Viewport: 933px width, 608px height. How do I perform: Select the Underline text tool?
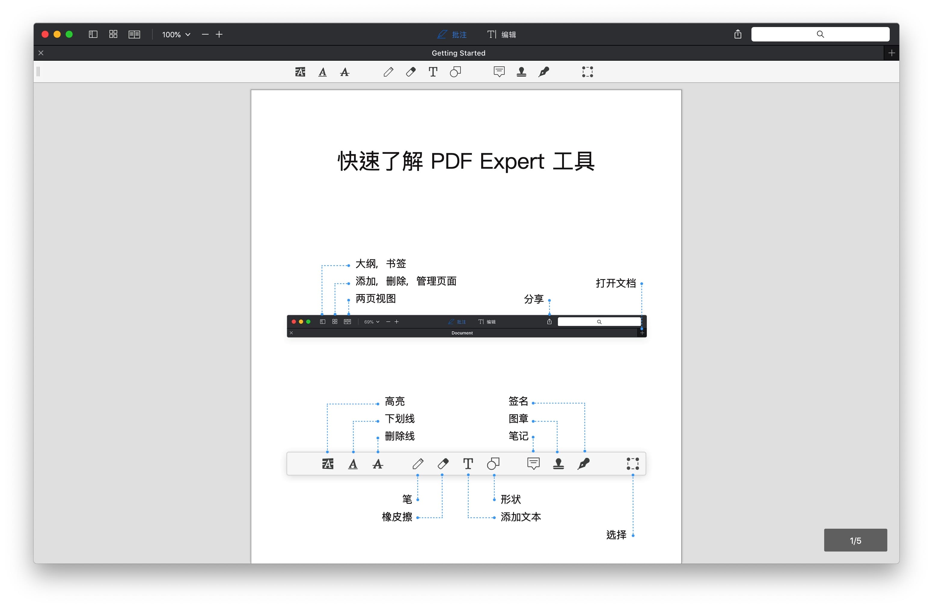[x=322, y=72]
